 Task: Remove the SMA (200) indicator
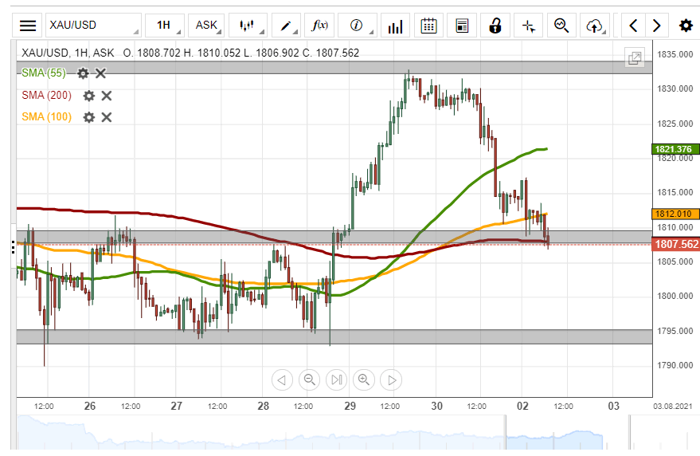coord(107,96)
